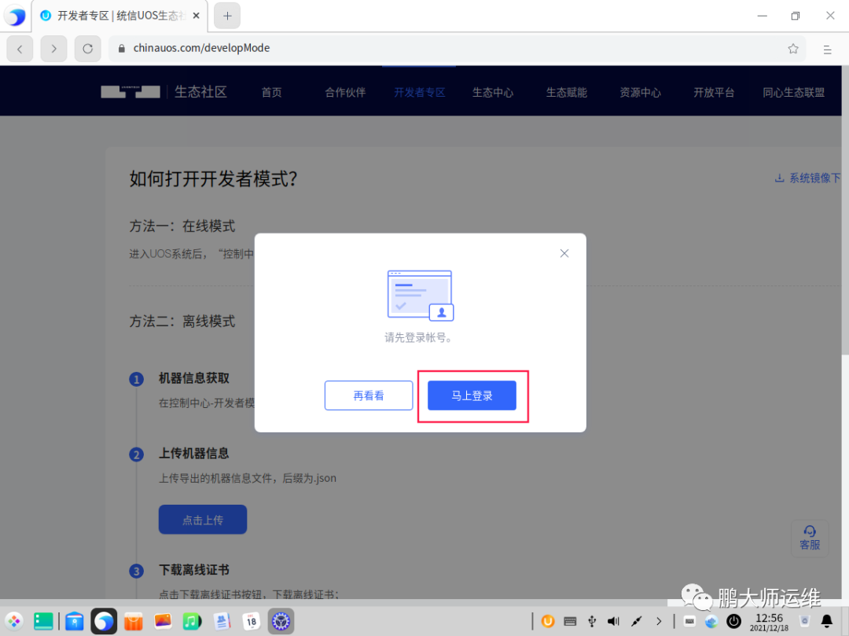Open the music player taskbar icon
Screen dimensions: 849x636
click(x=192, y=621)
